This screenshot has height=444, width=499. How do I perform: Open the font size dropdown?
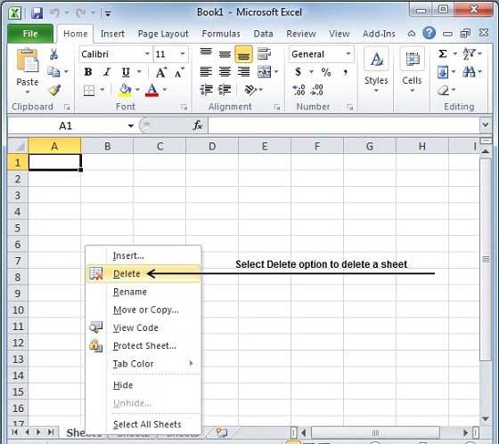(x=183, y=54)
